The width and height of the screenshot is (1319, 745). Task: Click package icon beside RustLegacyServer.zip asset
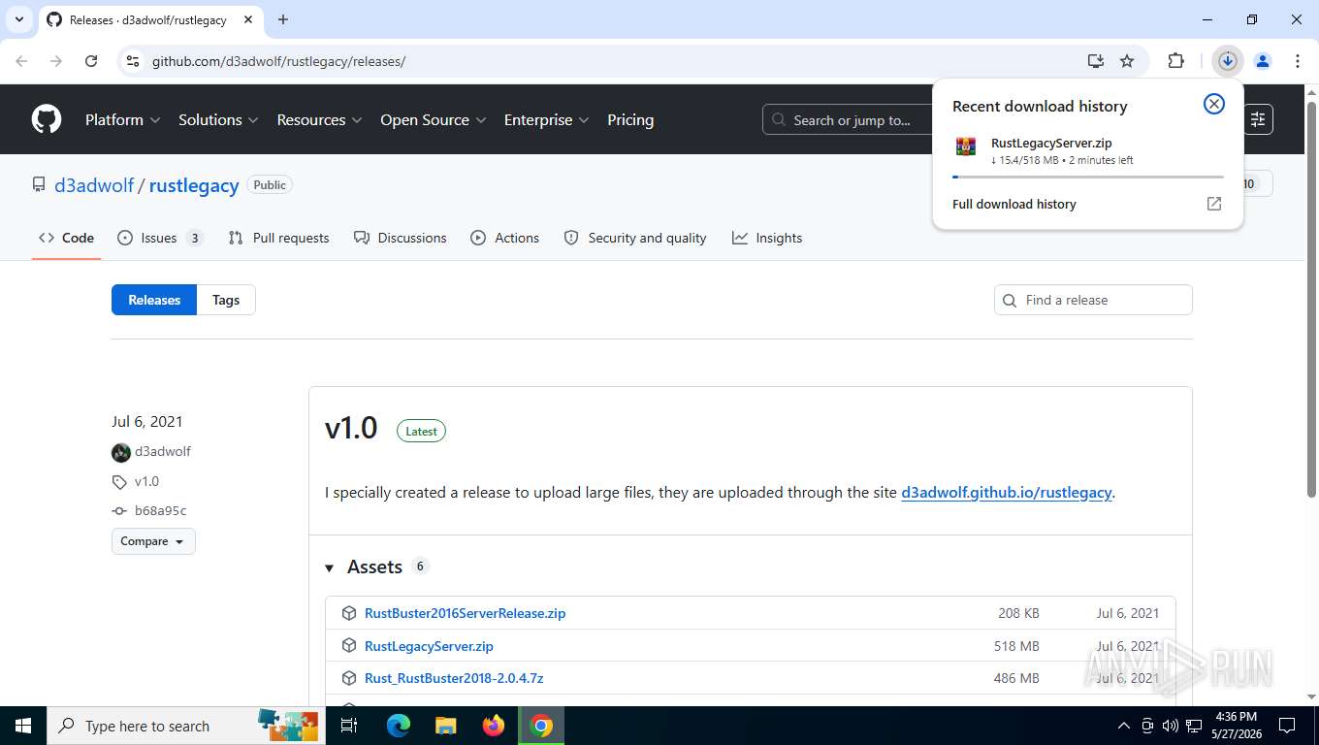(349, 646)
